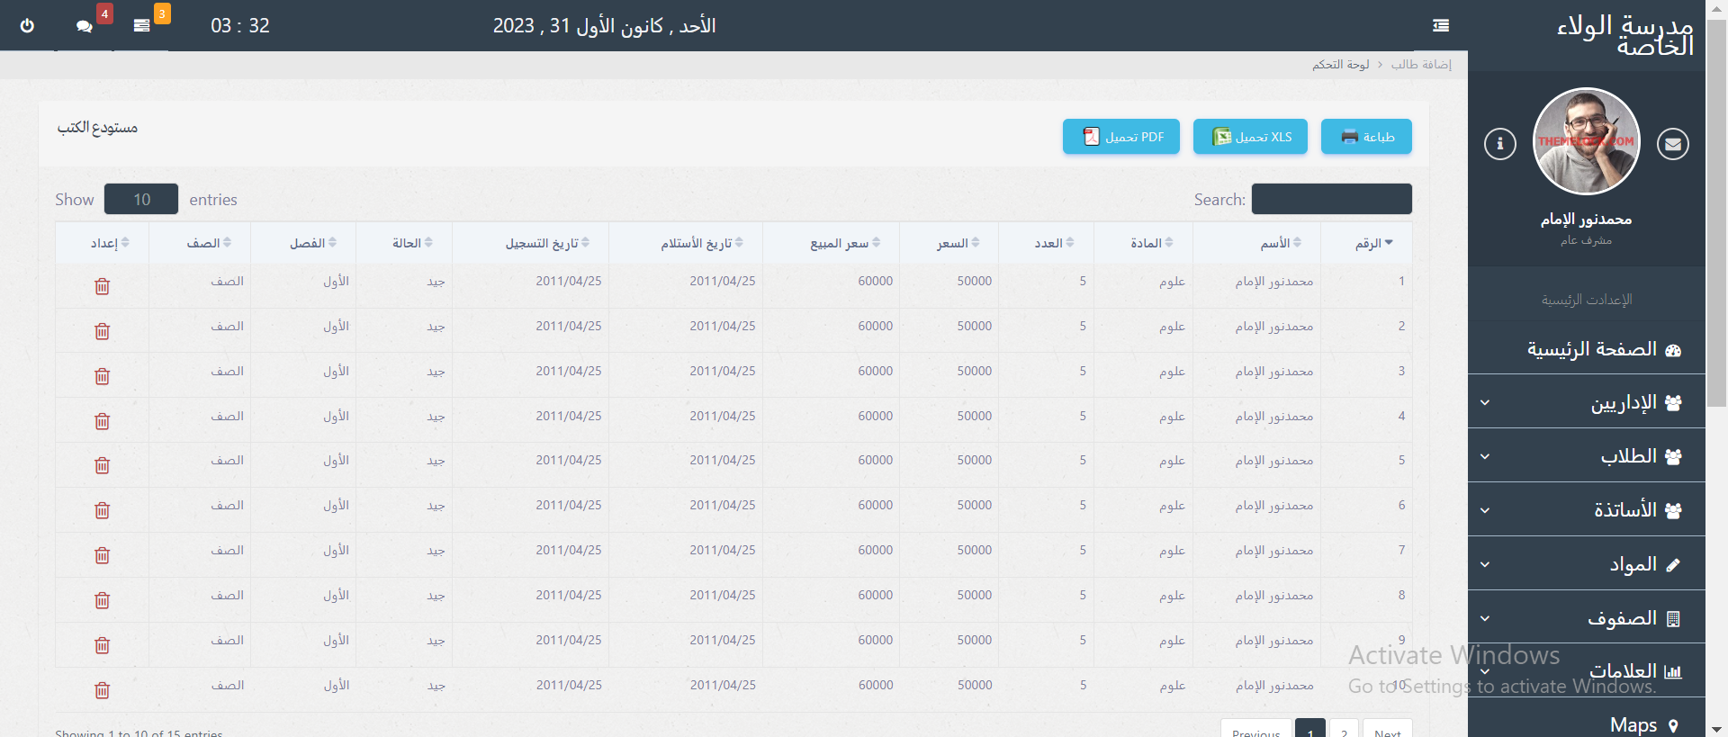
Task: Open the Maps sidebar item
Action: pos(1633,724)
